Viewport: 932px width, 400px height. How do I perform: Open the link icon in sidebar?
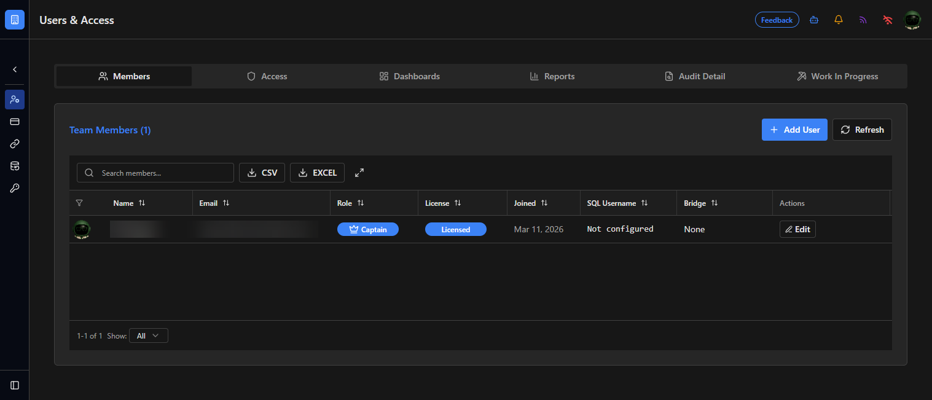point(15,144)
